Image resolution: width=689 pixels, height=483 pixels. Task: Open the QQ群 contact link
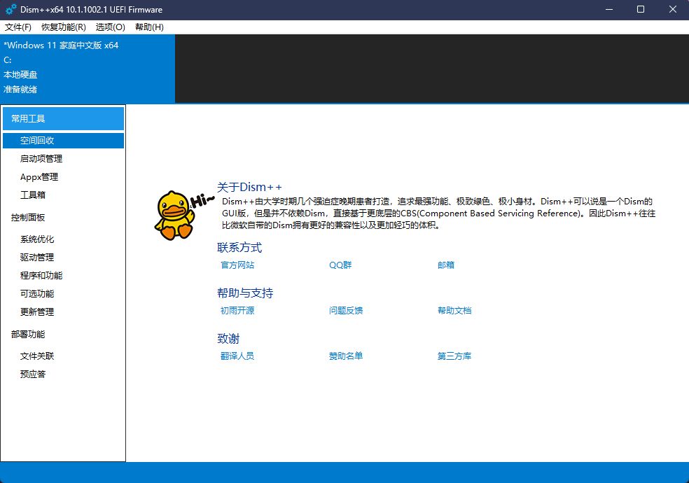340,265
